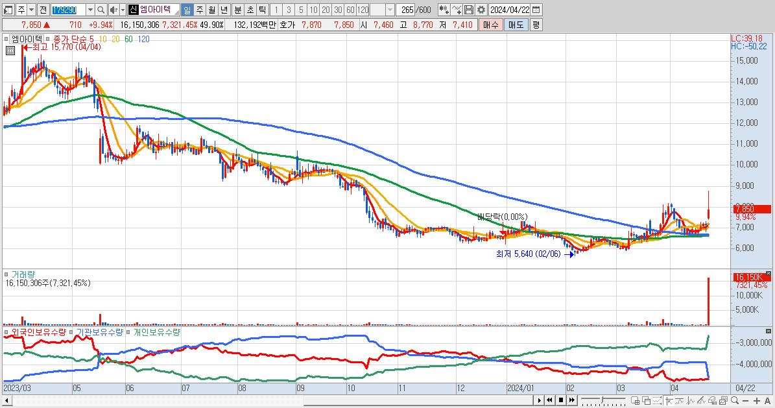This screenshot has height=408, width=775.
Task: Select the 일 daily chart period
Action: (x=187, y=10)
